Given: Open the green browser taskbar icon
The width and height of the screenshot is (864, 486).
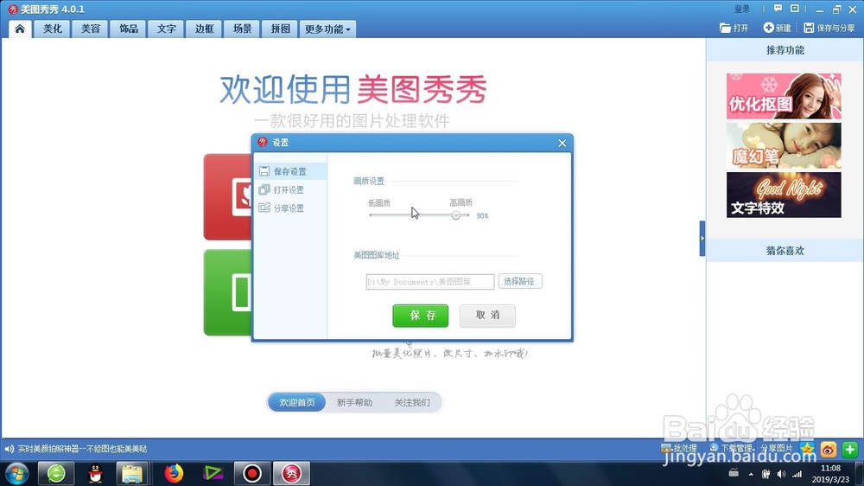Looking at the screenshot, I should click(x=56, y=473).
